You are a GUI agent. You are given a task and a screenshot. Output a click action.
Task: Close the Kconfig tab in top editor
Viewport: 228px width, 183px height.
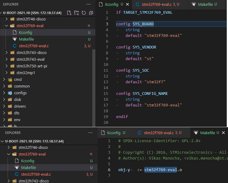coord(127,4)
